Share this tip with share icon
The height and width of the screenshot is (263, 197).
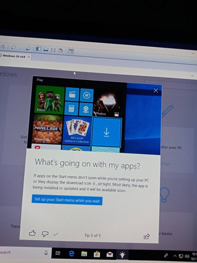(146, 236)
